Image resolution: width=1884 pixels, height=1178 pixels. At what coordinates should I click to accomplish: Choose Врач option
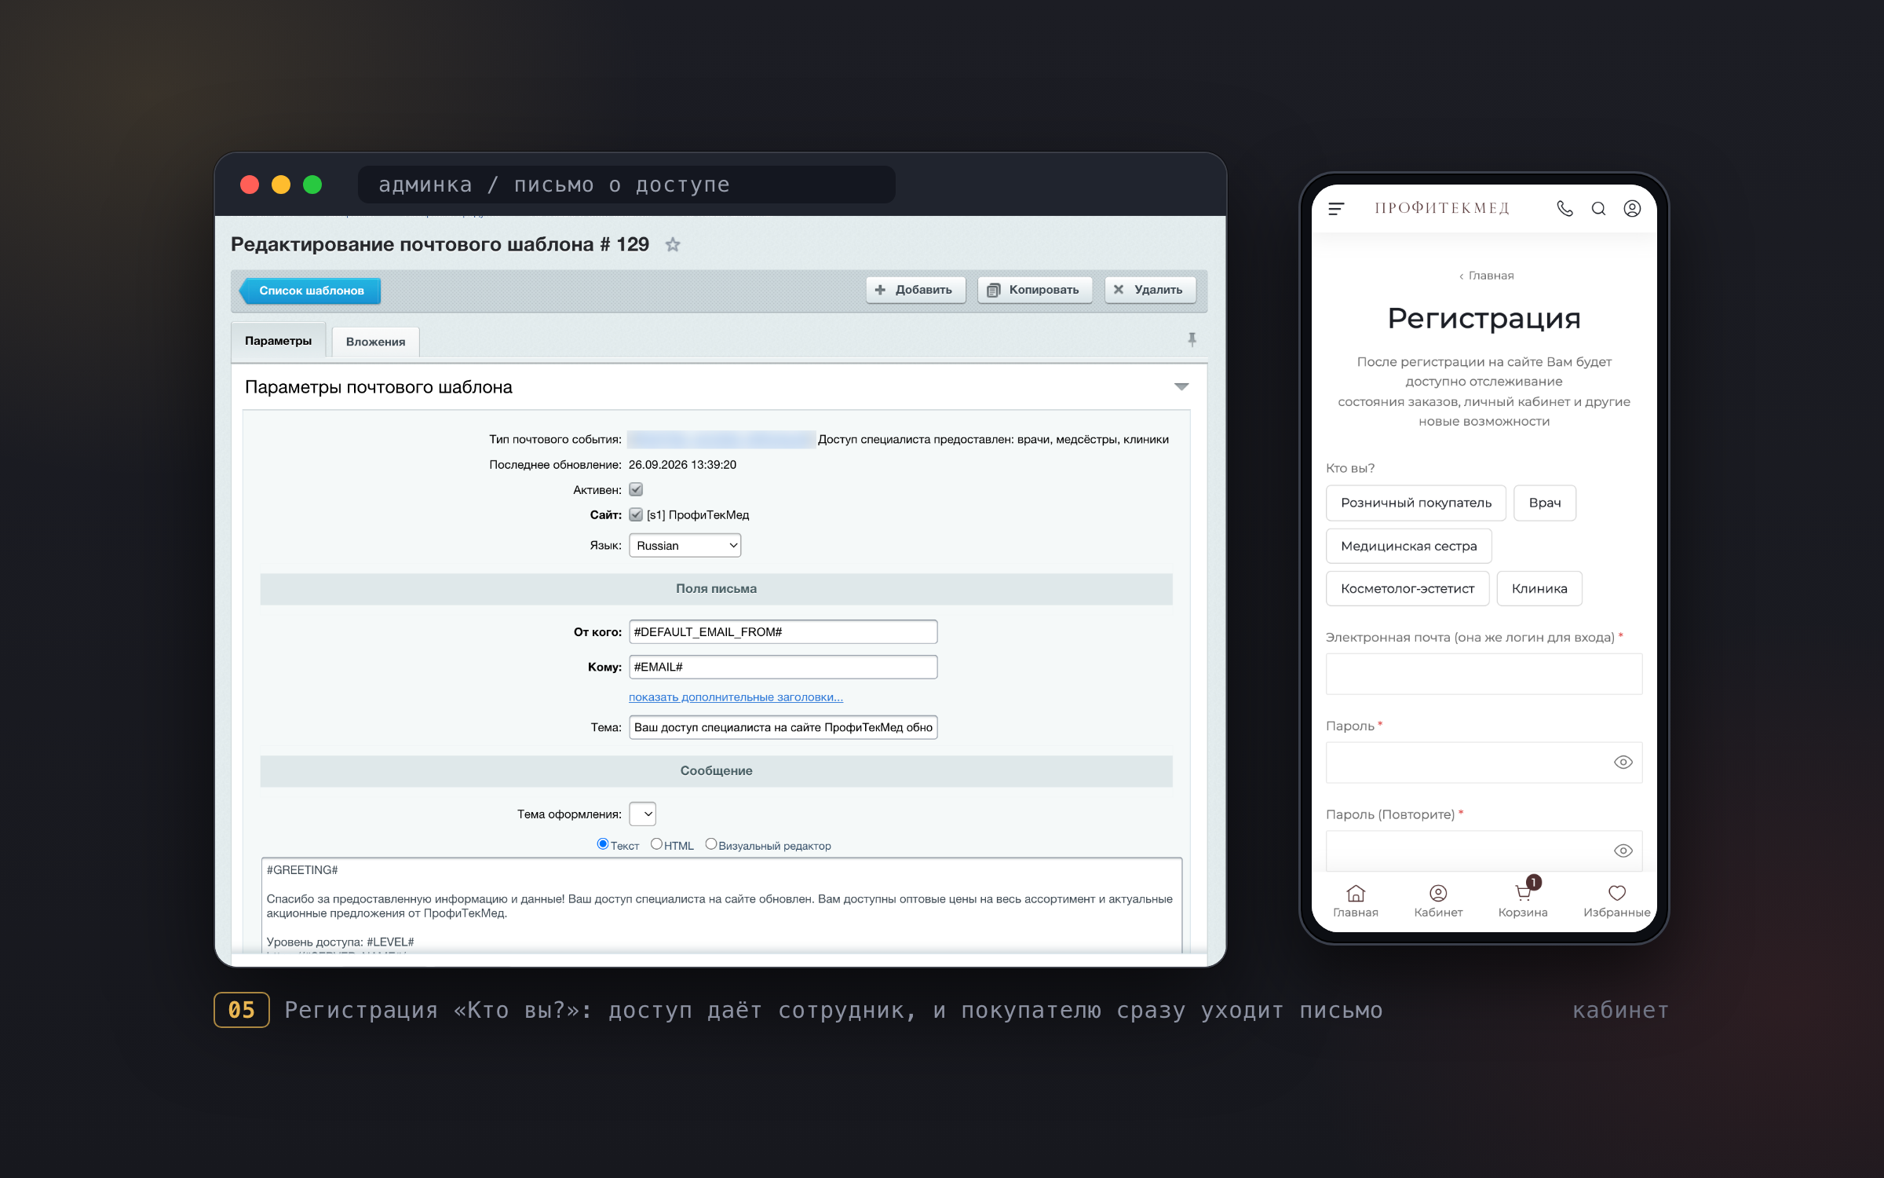pyautogui.click(x=1544, y=503)
